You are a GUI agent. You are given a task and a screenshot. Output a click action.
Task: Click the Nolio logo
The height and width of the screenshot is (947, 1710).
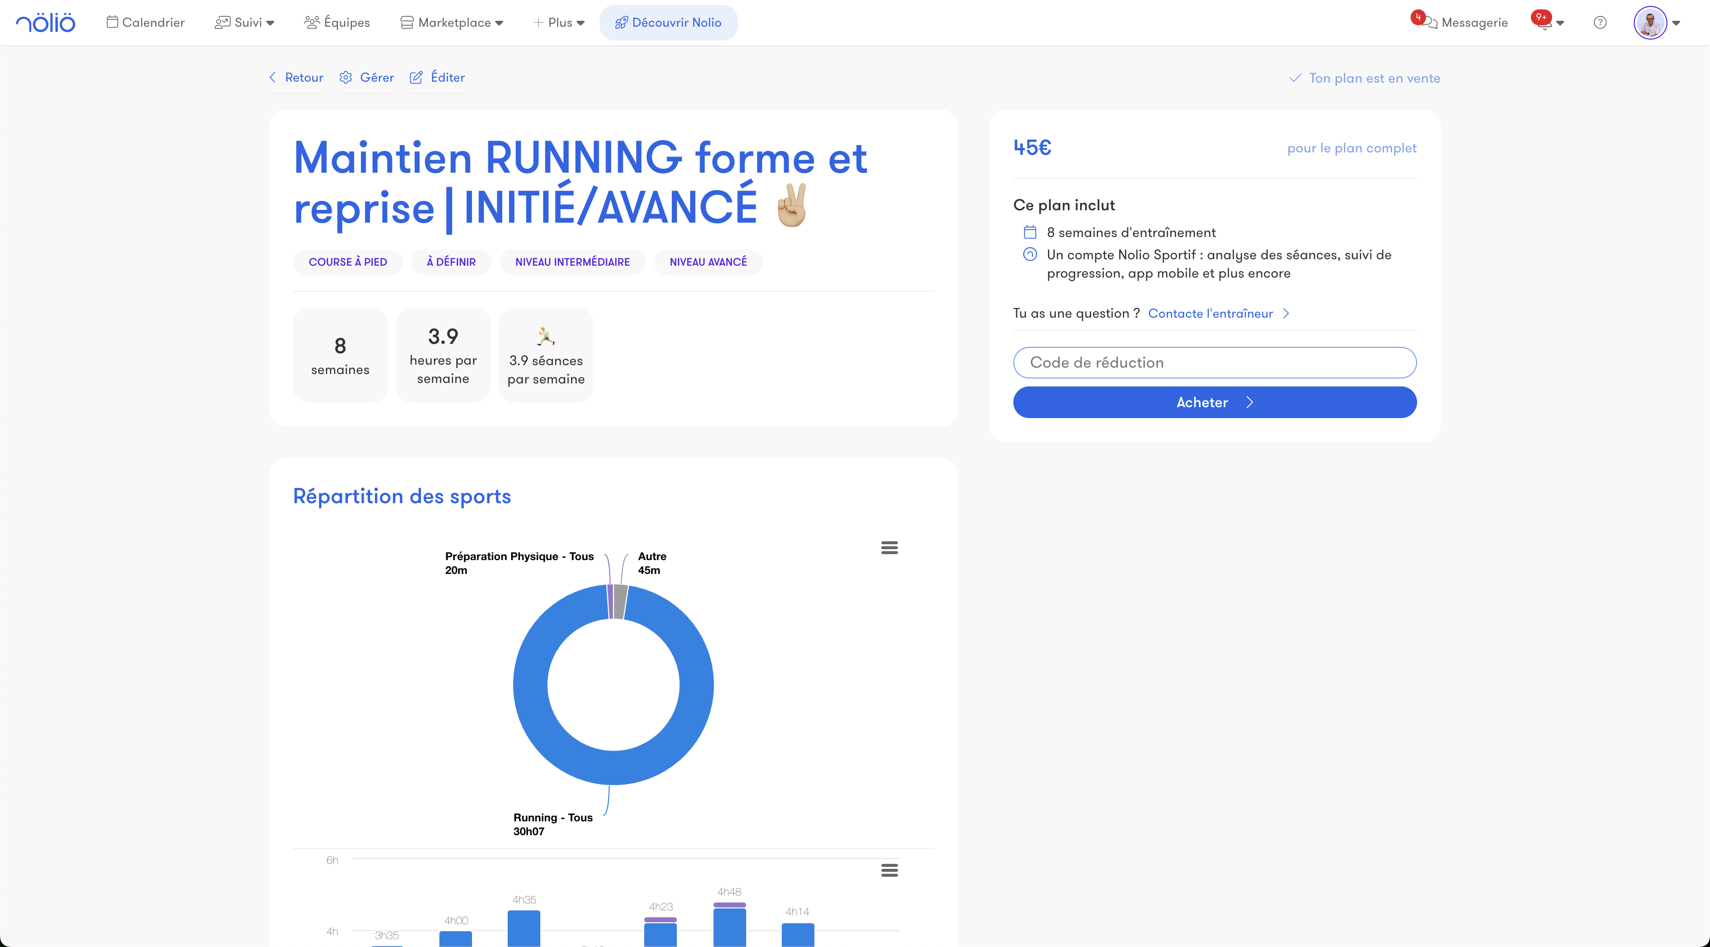[x=44, y=21]
